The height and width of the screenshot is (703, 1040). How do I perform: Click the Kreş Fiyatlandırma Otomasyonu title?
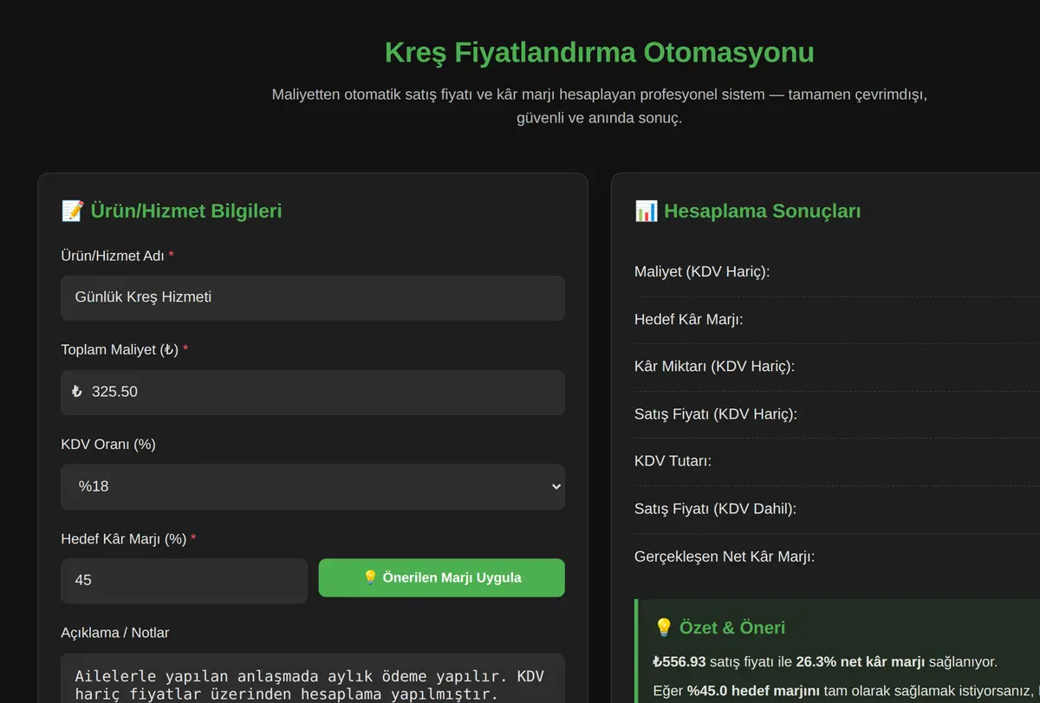coord(600,52)
